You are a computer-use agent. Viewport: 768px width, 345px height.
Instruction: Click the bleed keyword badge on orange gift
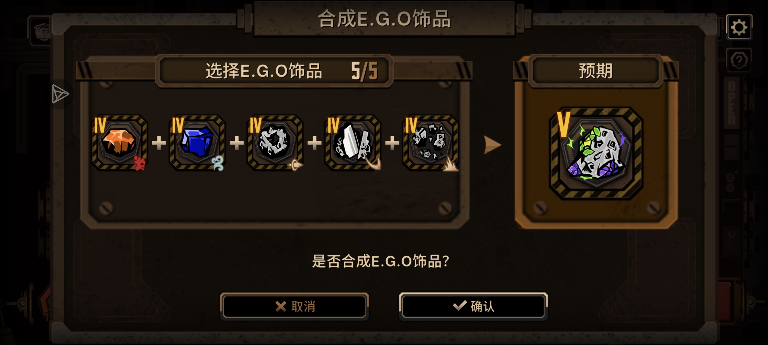(x=139, y=163)
